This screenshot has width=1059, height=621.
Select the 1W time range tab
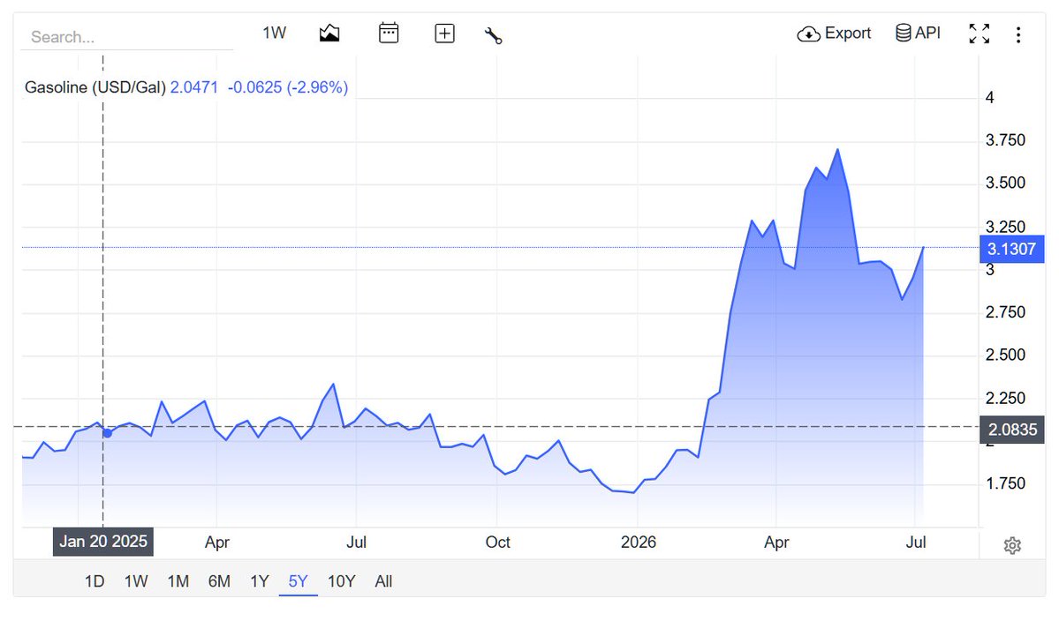[136, 581]
